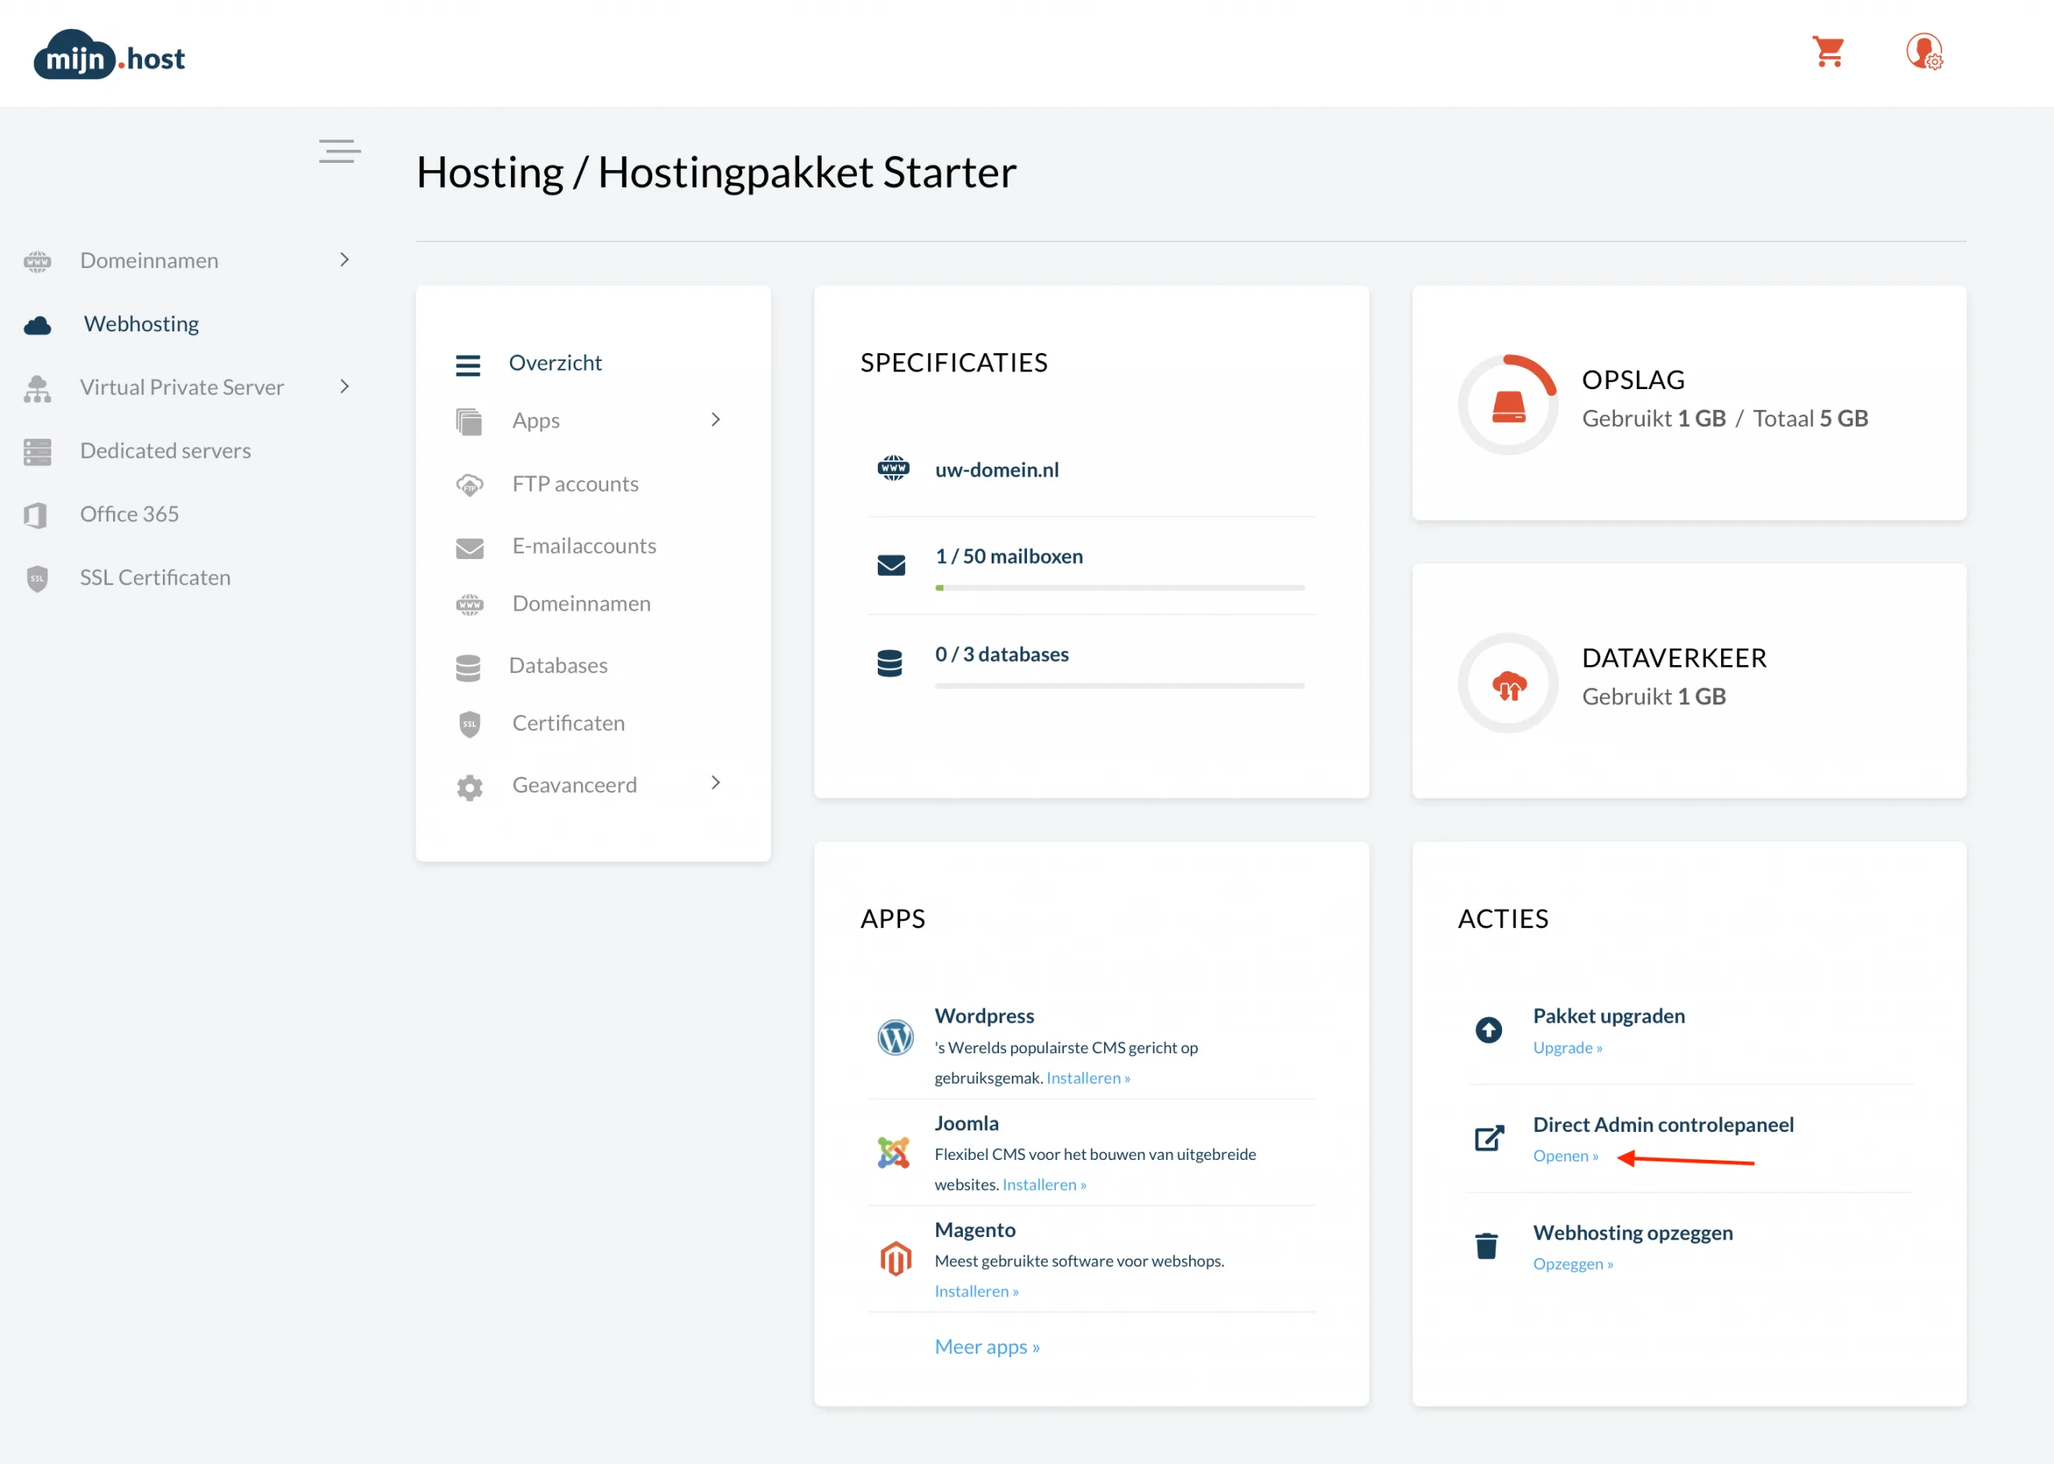
Task: Click the user account settings icon
Action: tap(1923, 52)
